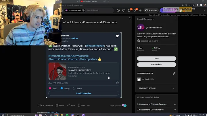This screenshot has width=207, height=116.
Task: Open the @hasanthehun mention link
Action: pyautogui.click(x=95, y=46)
